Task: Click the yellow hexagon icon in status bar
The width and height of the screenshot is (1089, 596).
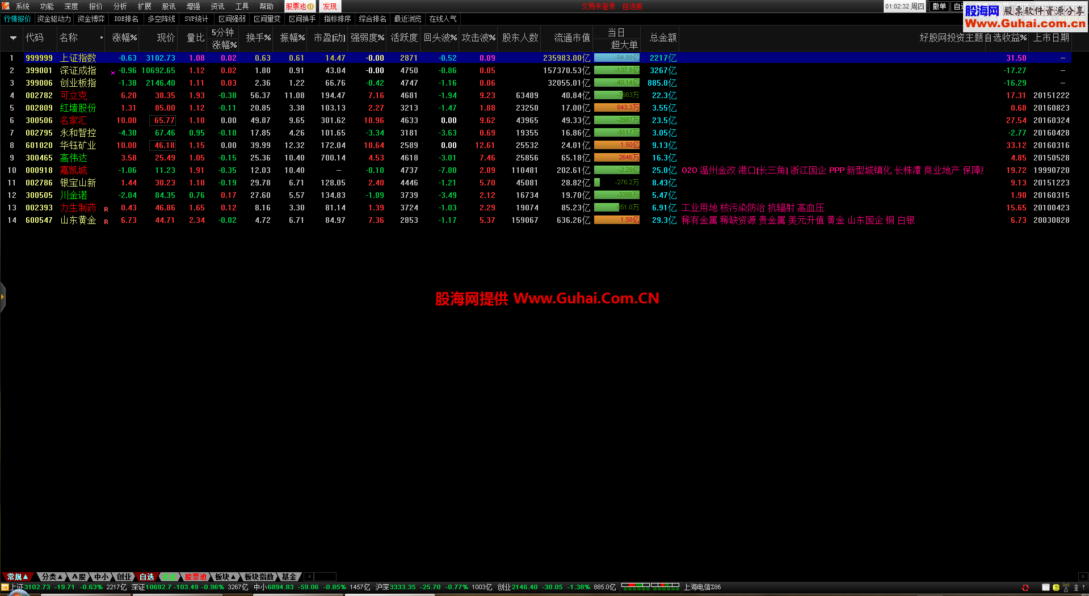Action: [1056, 587]
